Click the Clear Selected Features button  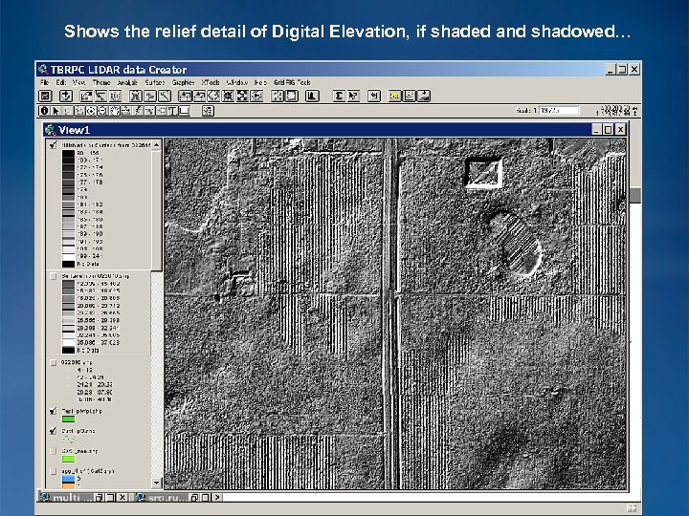pos(291,96)
